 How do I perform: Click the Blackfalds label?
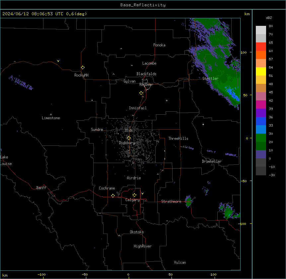tap(146, 74)
